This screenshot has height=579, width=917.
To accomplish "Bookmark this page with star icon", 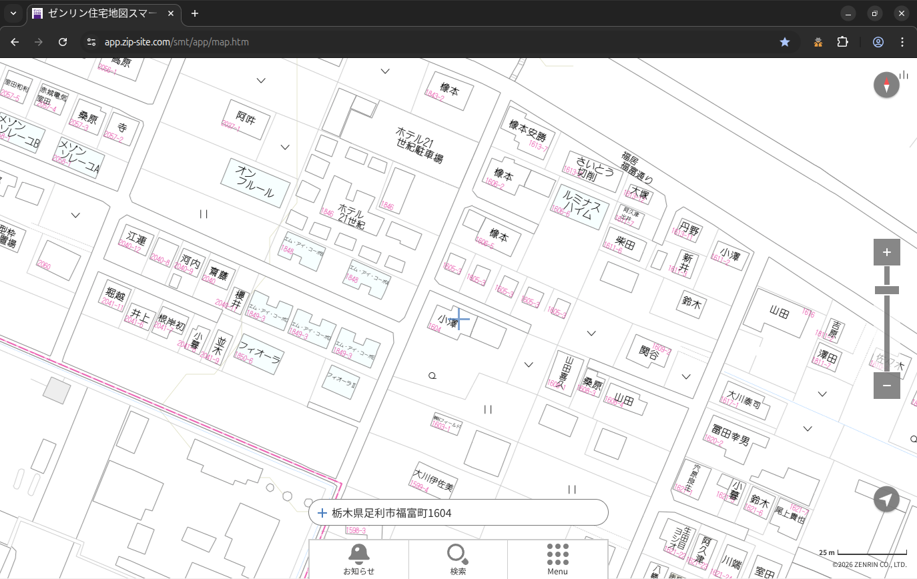I will click(785, 42).
